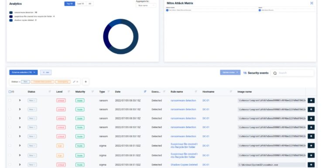Open the Aggregate by Rule name dropdown
The image size is (322, 168).
click(x=146, y=6)
